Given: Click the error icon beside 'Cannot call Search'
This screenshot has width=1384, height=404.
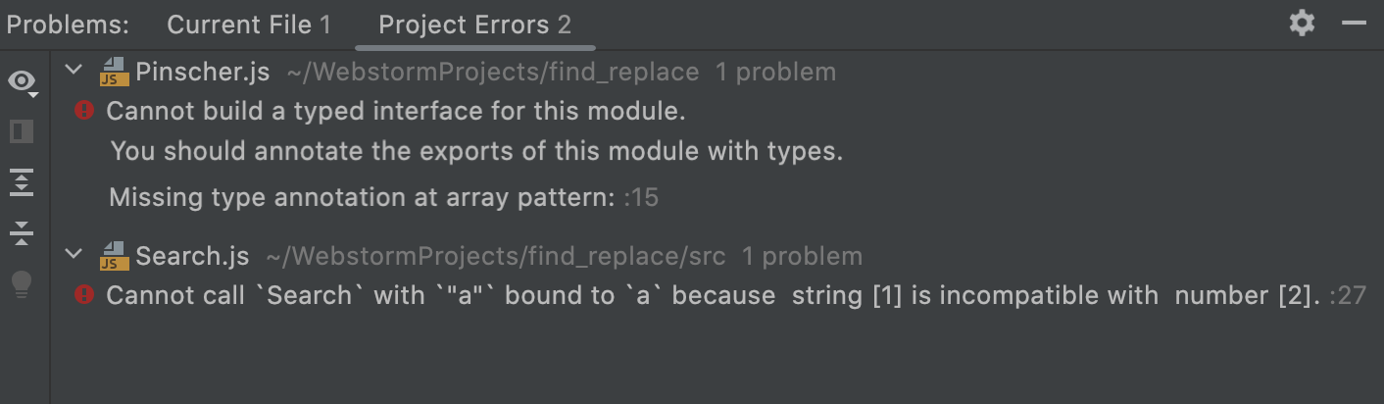Looking at the screenshot, I should [84, 294].
